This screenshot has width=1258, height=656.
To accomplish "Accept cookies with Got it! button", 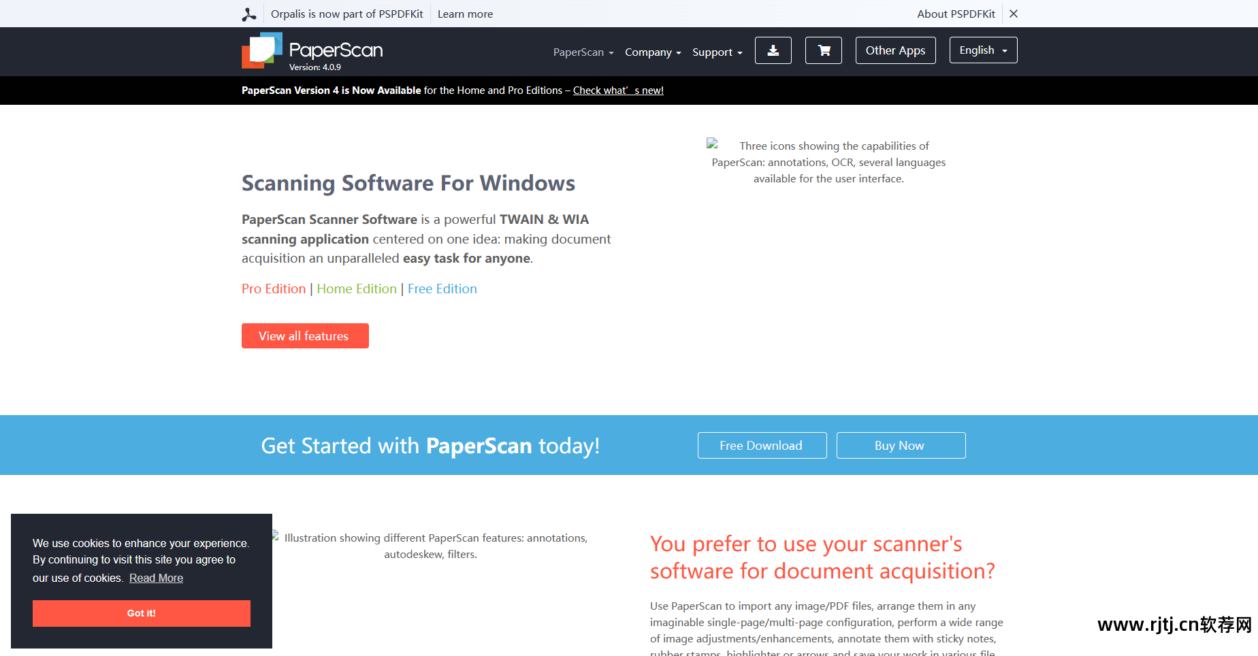I will pos(142,613).
